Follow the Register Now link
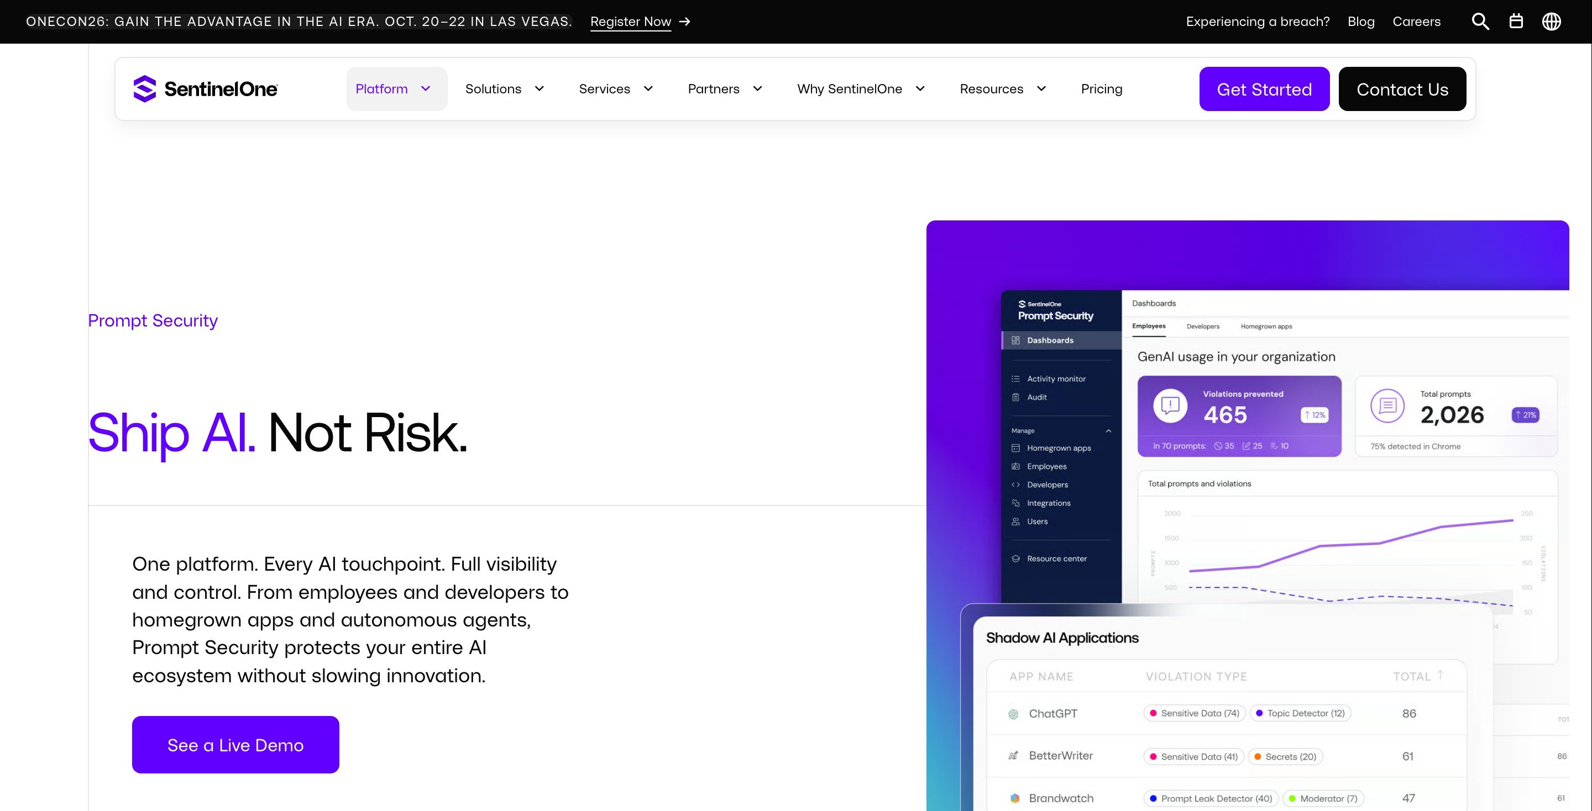 (630, 22)
